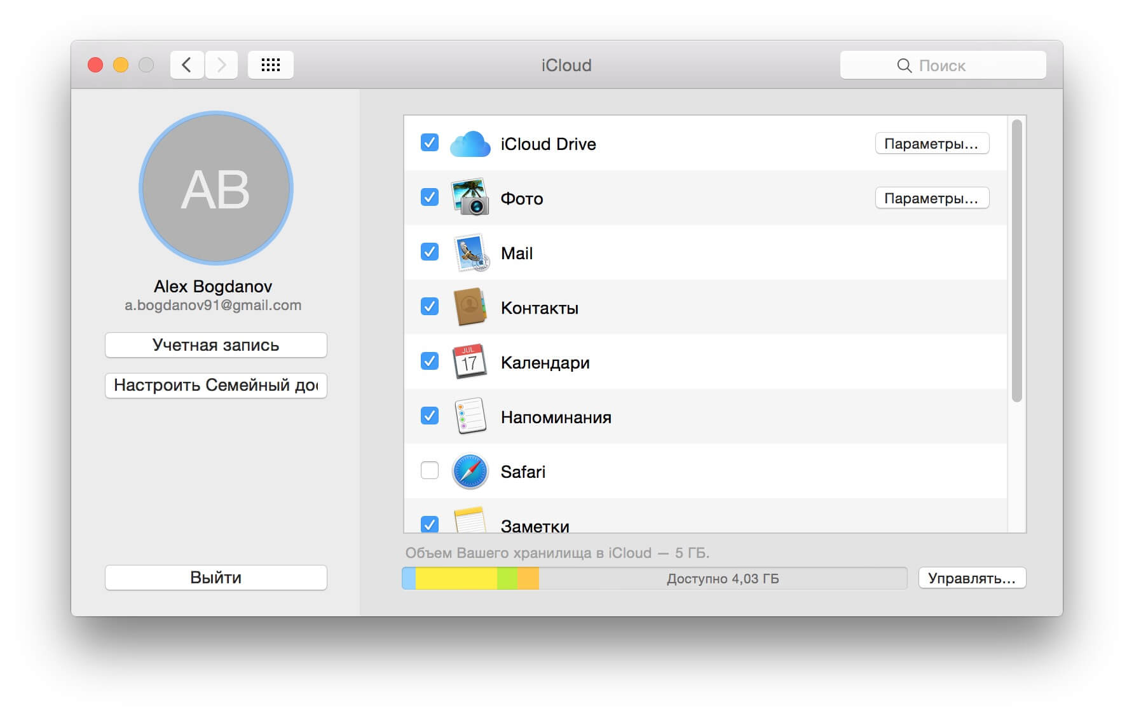Click the Календари calendar icon
Image resolution: width=1134 pixels, height=718 pixels.
[x=469, y=362]
